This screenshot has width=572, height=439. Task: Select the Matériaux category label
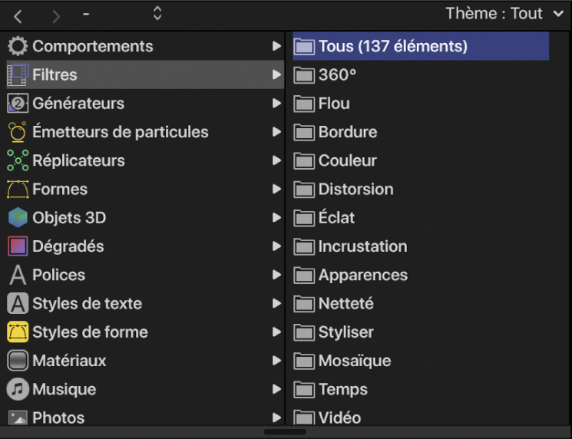click(x=69, y=361)
